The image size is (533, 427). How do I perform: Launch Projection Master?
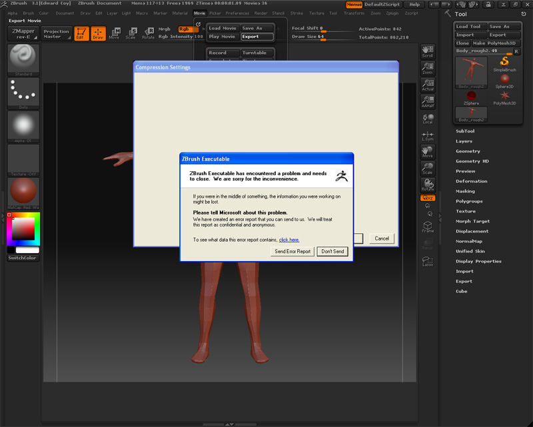[57, 34]
